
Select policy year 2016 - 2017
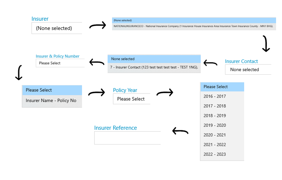(222, 96)
